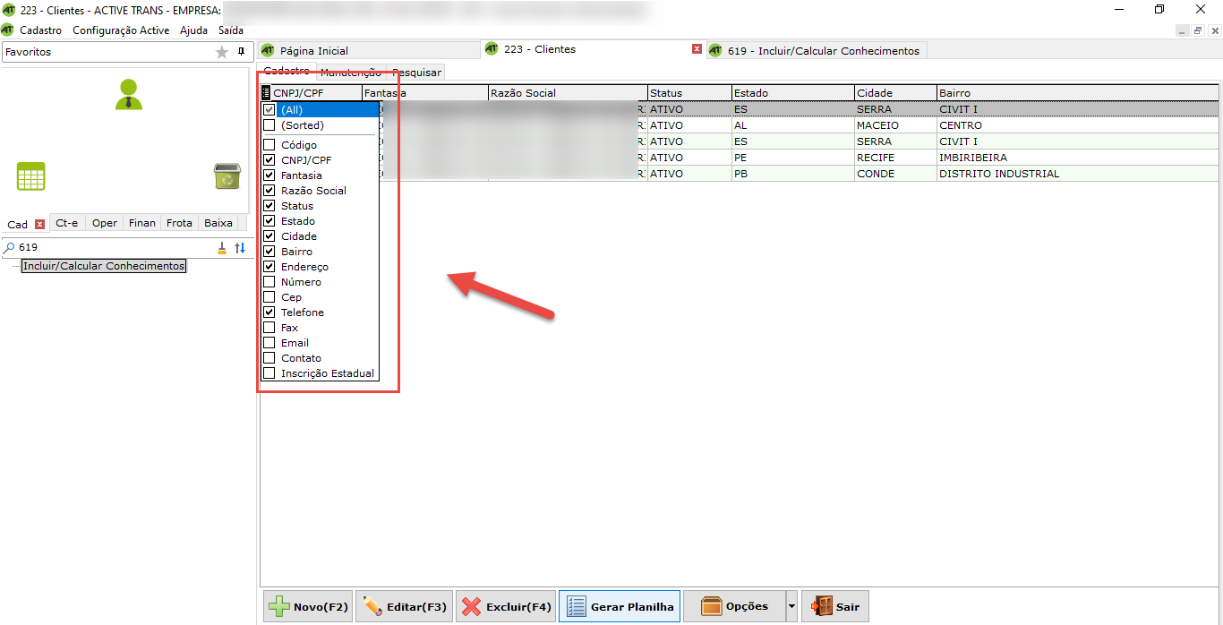Click the Novo(F2) button
1223x625 pixels.
(308, 607)
